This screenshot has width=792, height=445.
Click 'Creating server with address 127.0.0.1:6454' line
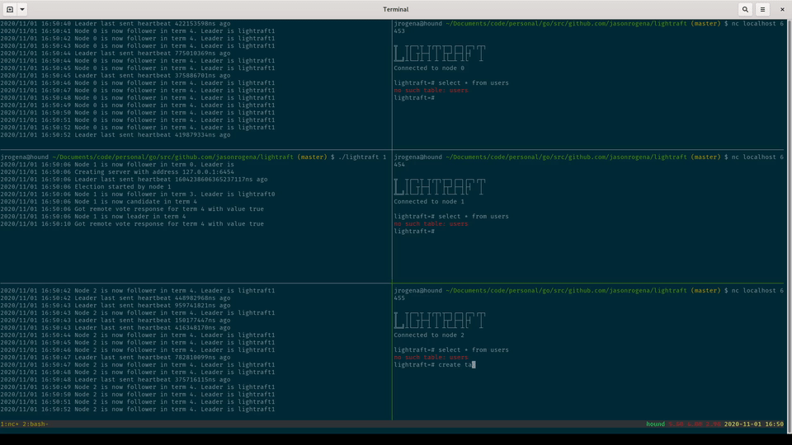[x=117, y=171]
